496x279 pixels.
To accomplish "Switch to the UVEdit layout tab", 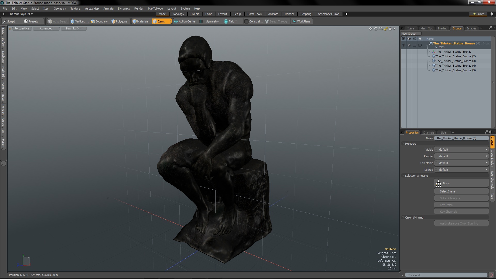I will (x=195, y=14).
